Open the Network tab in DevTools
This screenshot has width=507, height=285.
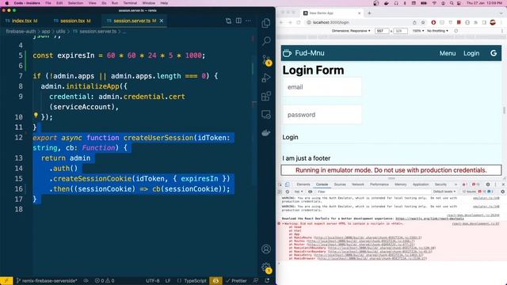[x=358, y=184]
